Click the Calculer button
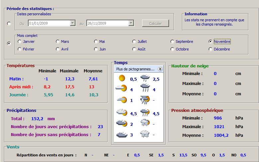The image size is (259, 162). click(x=155, y=23)
